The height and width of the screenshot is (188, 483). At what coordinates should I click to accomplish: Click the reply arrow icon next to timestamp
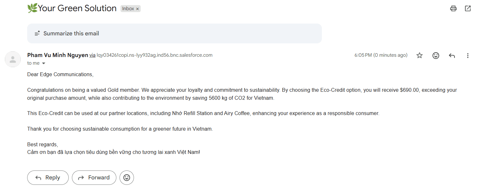click(x=452, y=55)
